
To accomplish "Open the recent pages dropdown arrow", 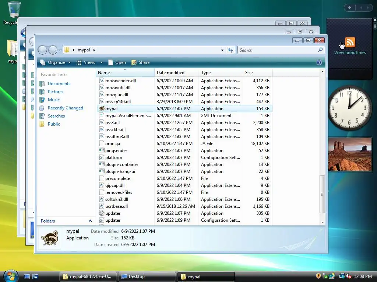I will [x=60, y=50].
